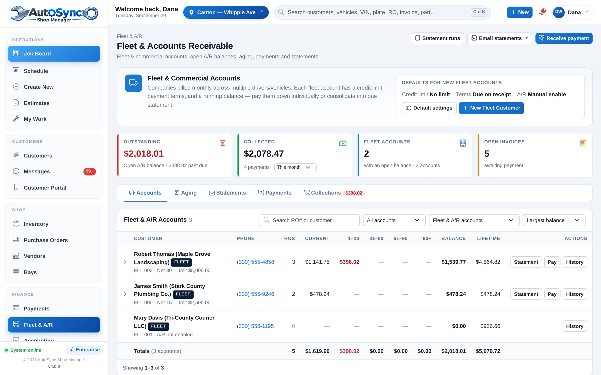Open My Work wrench item
This screenshot has height=375, width=601.
pos(54,119)
